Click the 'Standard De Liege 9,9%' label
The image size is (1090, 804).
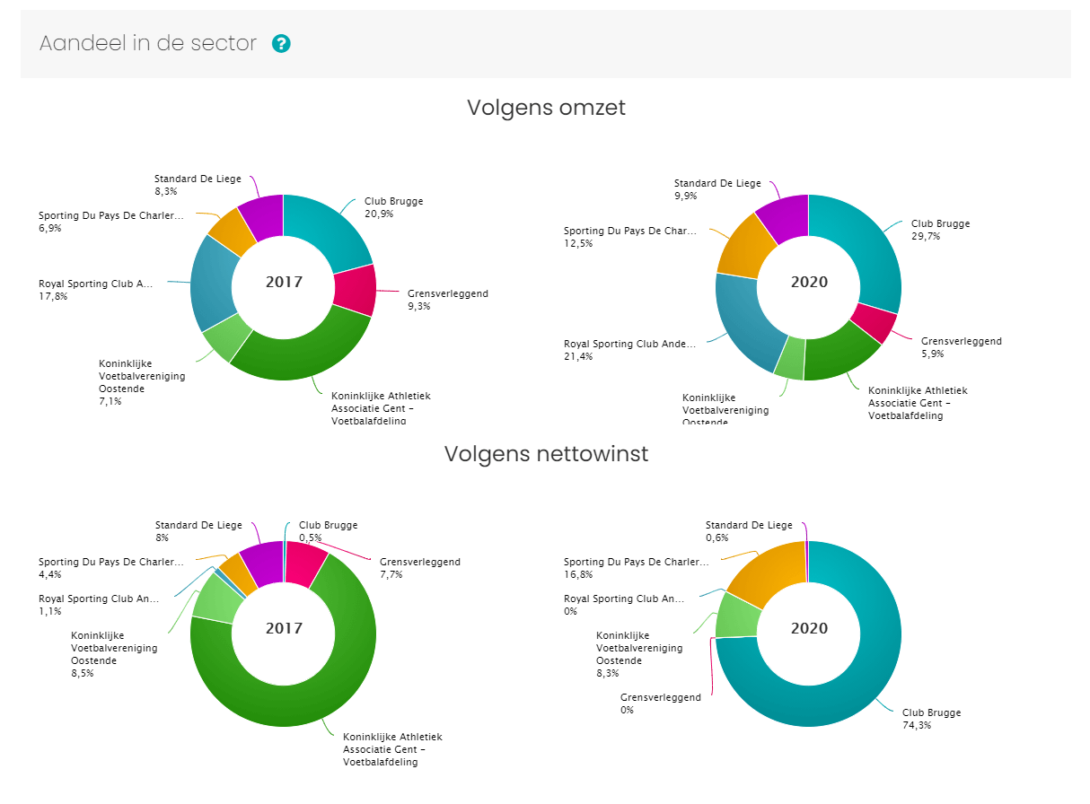717,189
